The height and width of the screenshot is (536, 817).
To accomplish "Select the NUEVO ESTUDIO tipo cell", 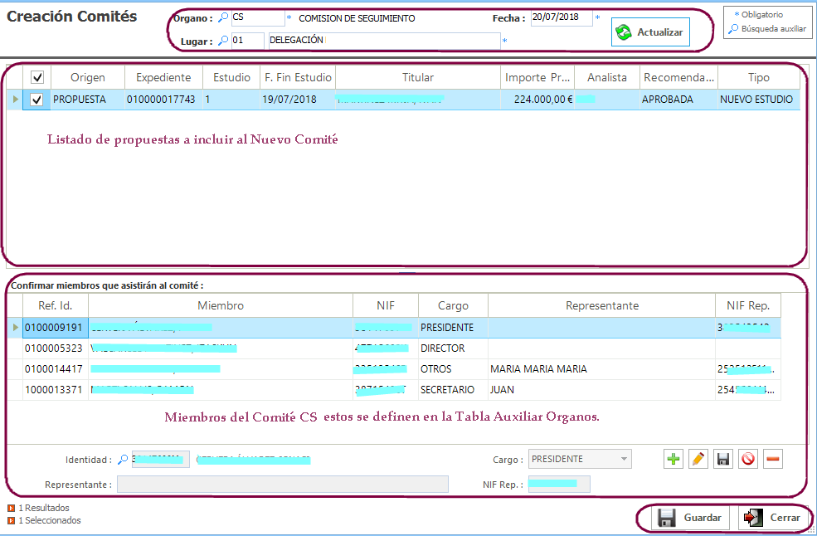I will [759, 99].
